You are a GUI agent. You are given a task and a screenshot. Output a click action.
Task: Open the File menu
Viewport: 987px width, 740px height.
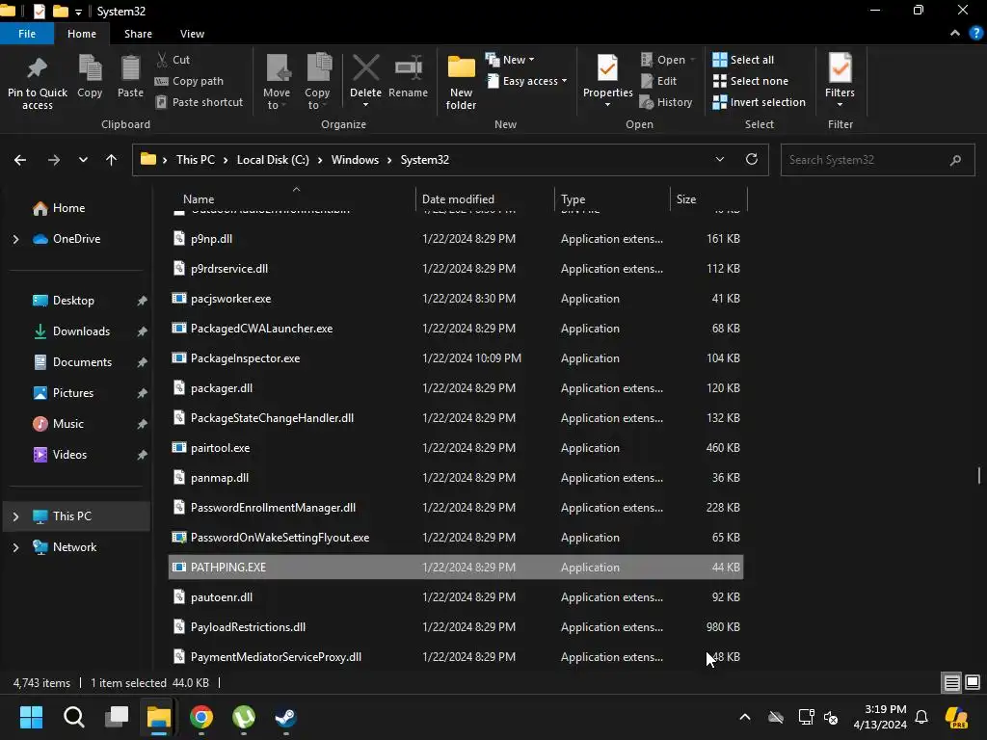27,34
